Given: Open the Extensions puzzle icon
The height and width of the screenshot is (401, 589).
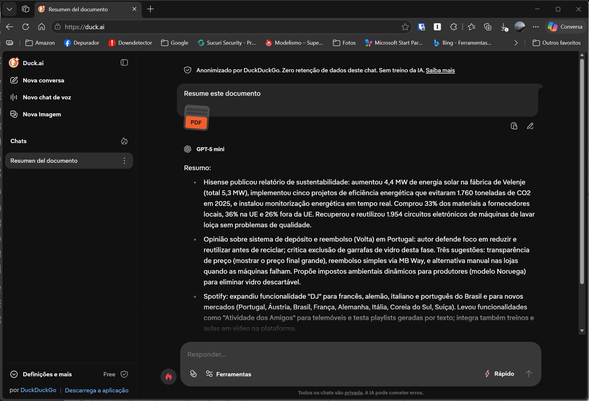Looking at the screenshot, I should [x=453, y=27].
